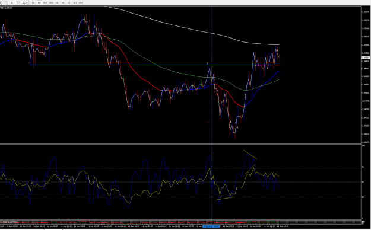Open the Arrows tool dropdown arrow
Screen dimensions: 371x230
[x=27, y=3]
